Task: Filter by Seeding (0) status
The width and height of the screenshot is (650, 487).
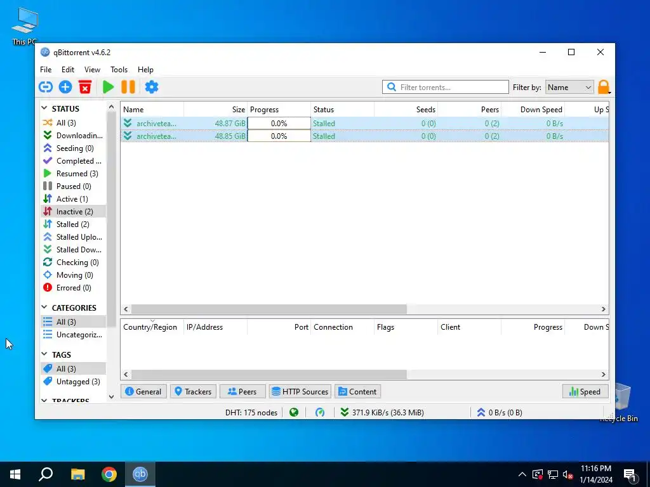Action: coord(73,148)
